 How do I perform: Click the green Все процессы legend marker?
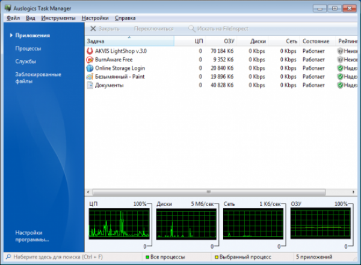coord(147,257)
